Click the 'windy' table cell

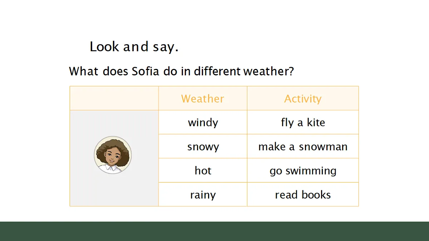pos(203,122)
